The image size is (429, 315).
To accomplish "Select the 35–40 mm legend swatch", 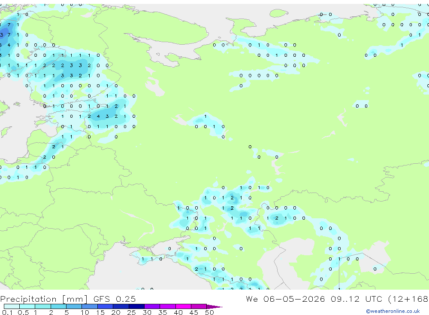I will (168, 306).
